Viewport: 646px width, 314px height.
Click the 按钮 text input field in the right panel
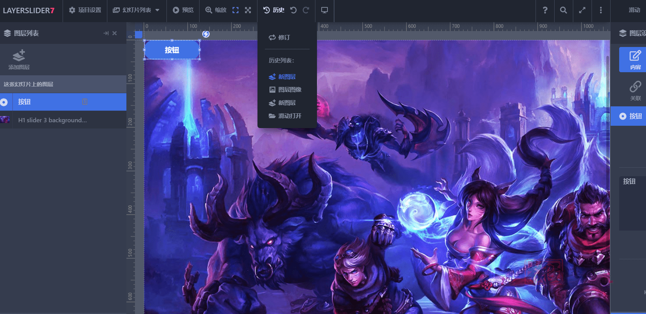coord(632,203)
